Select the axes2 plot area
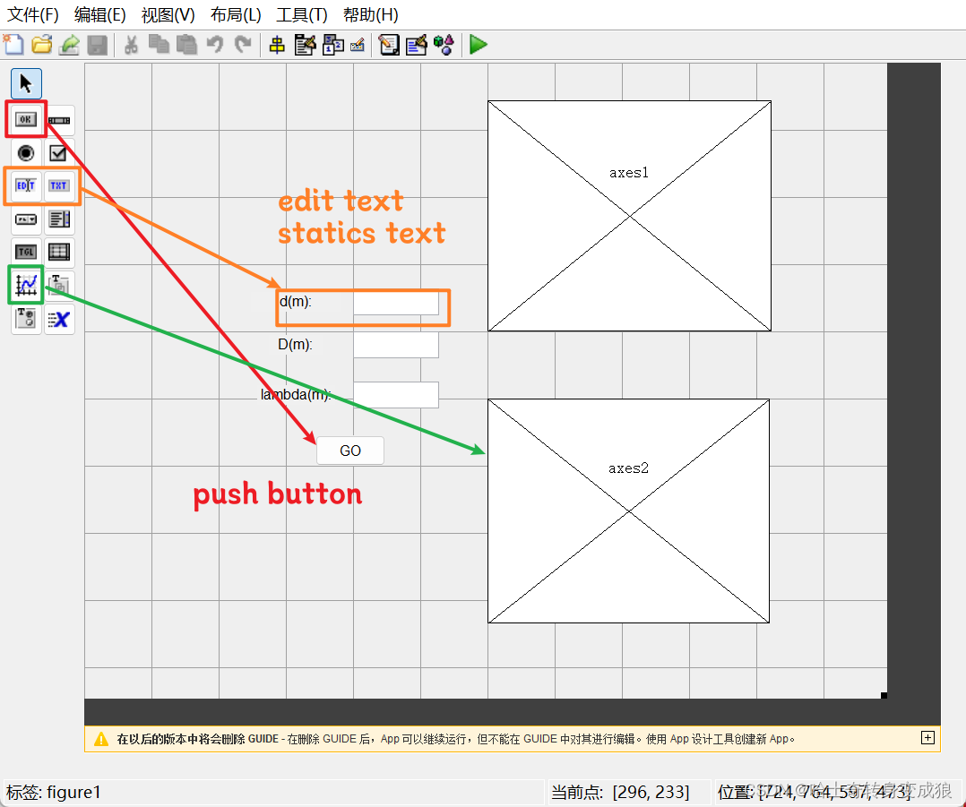This screenshot has height=807, width=966. (628, 511)
